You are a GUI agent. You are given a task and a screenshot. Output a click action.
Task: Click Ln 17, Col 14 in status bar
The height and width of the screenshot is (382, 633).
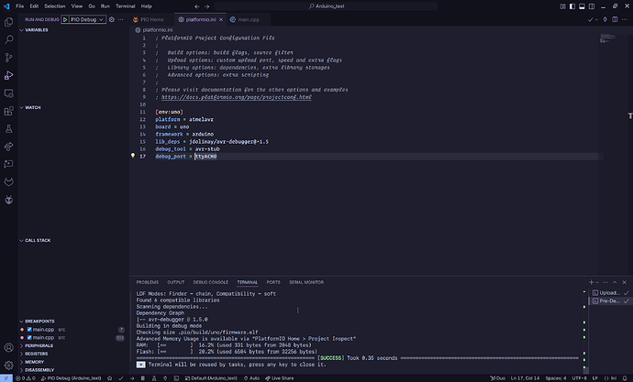point(525,378)
